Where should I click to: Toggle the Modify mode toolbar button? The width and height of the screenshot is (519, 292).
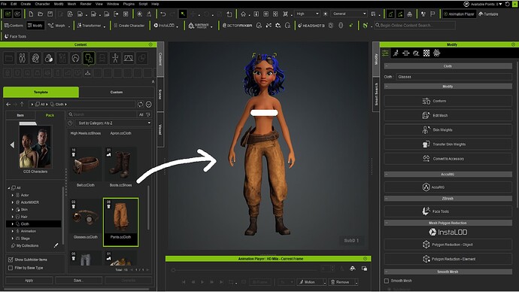35,26
